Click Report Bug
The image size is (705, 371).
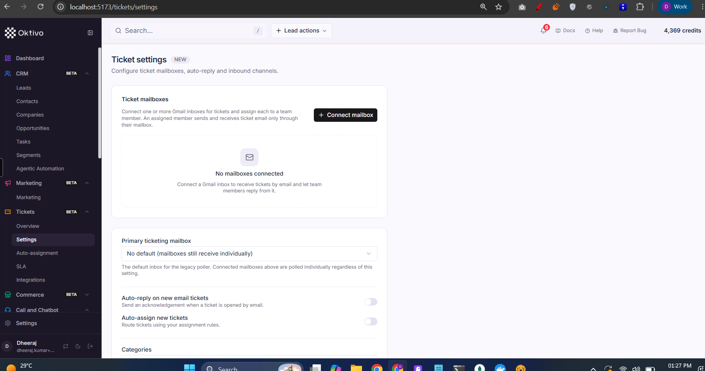coord(630,31)
